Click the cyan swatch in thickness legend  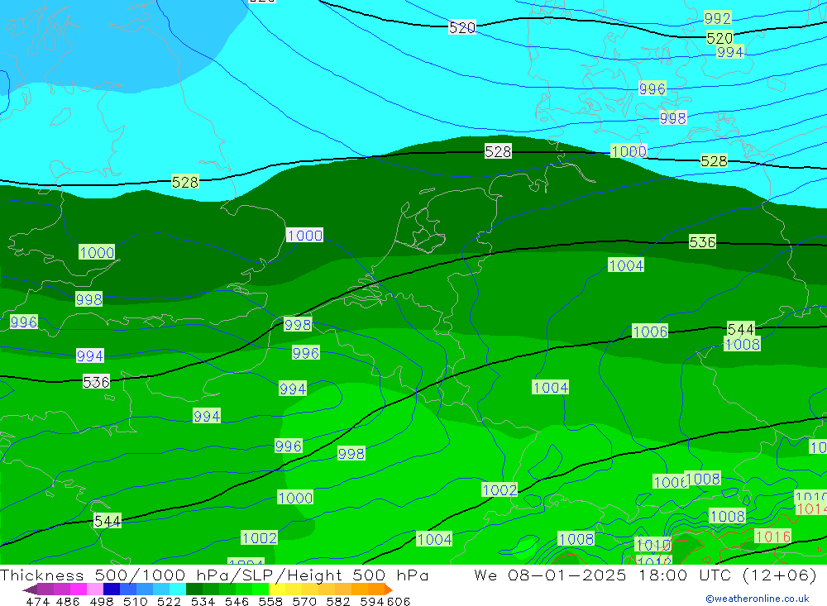pyautogui.click(x=178, y=589)
